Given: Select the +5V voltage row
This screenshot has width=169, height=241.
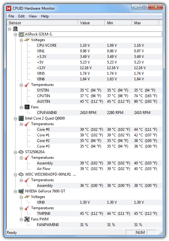Looking at the screenshot, I should 99,62.
